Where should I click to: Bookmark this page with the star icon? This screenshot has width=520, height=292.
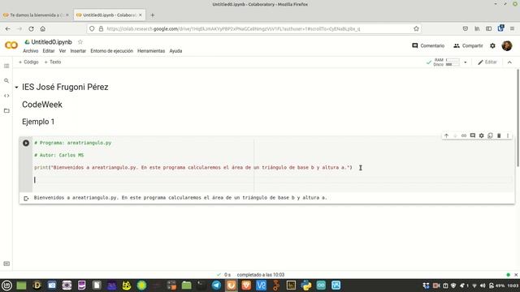pos(416,29)
